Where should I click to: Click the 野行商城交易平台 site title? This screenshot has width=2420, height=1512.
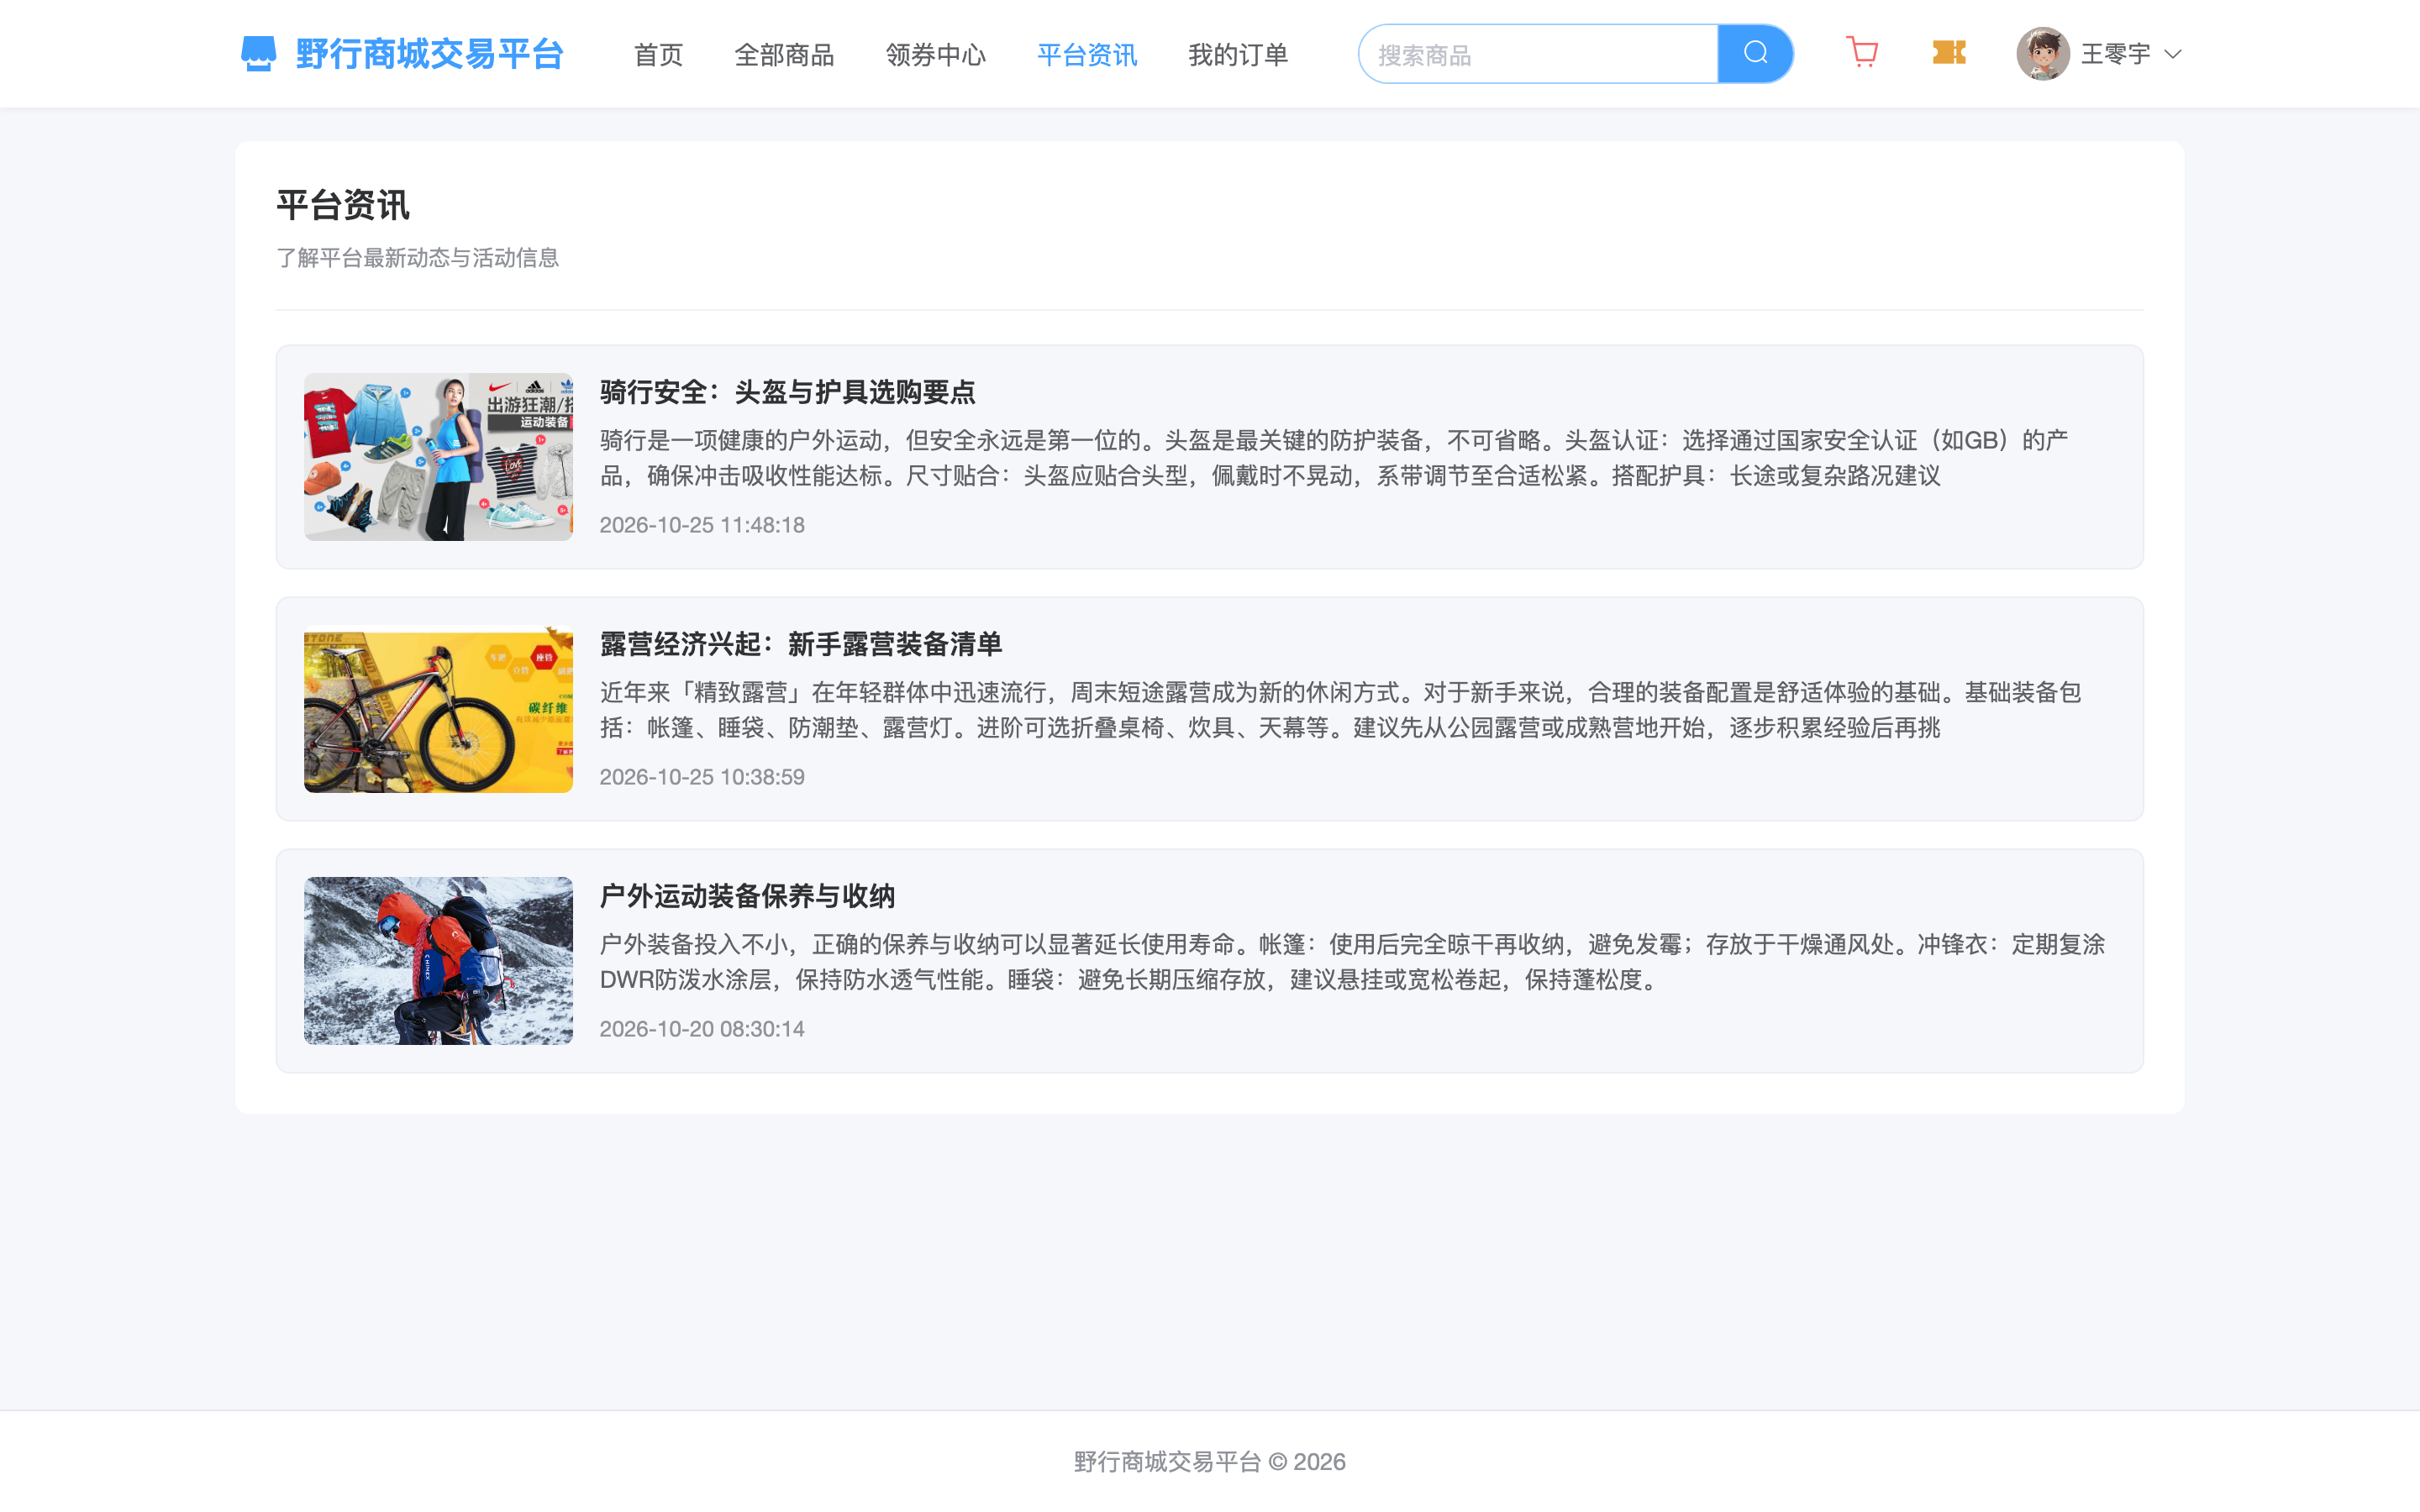430,54
